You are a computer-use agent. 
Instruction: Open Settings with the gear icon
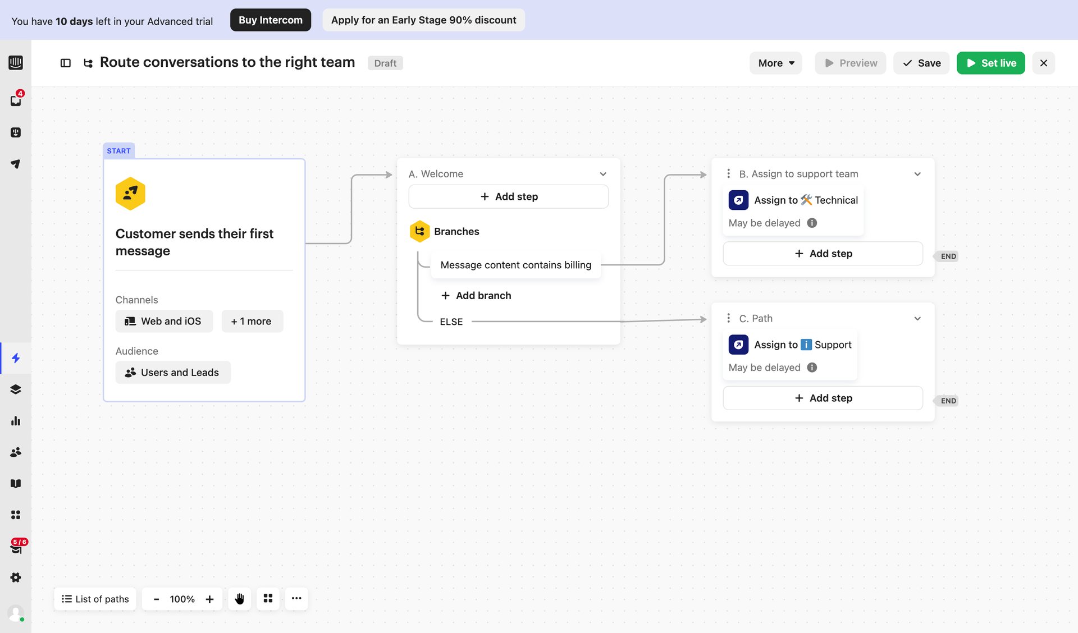[16, 577]
